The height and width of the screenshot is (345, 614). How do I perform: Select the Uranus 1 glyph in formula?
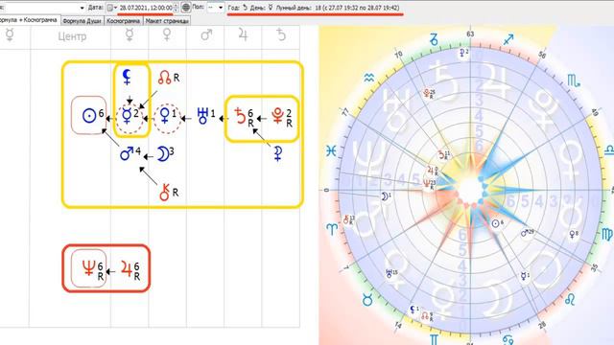[206, 116]
